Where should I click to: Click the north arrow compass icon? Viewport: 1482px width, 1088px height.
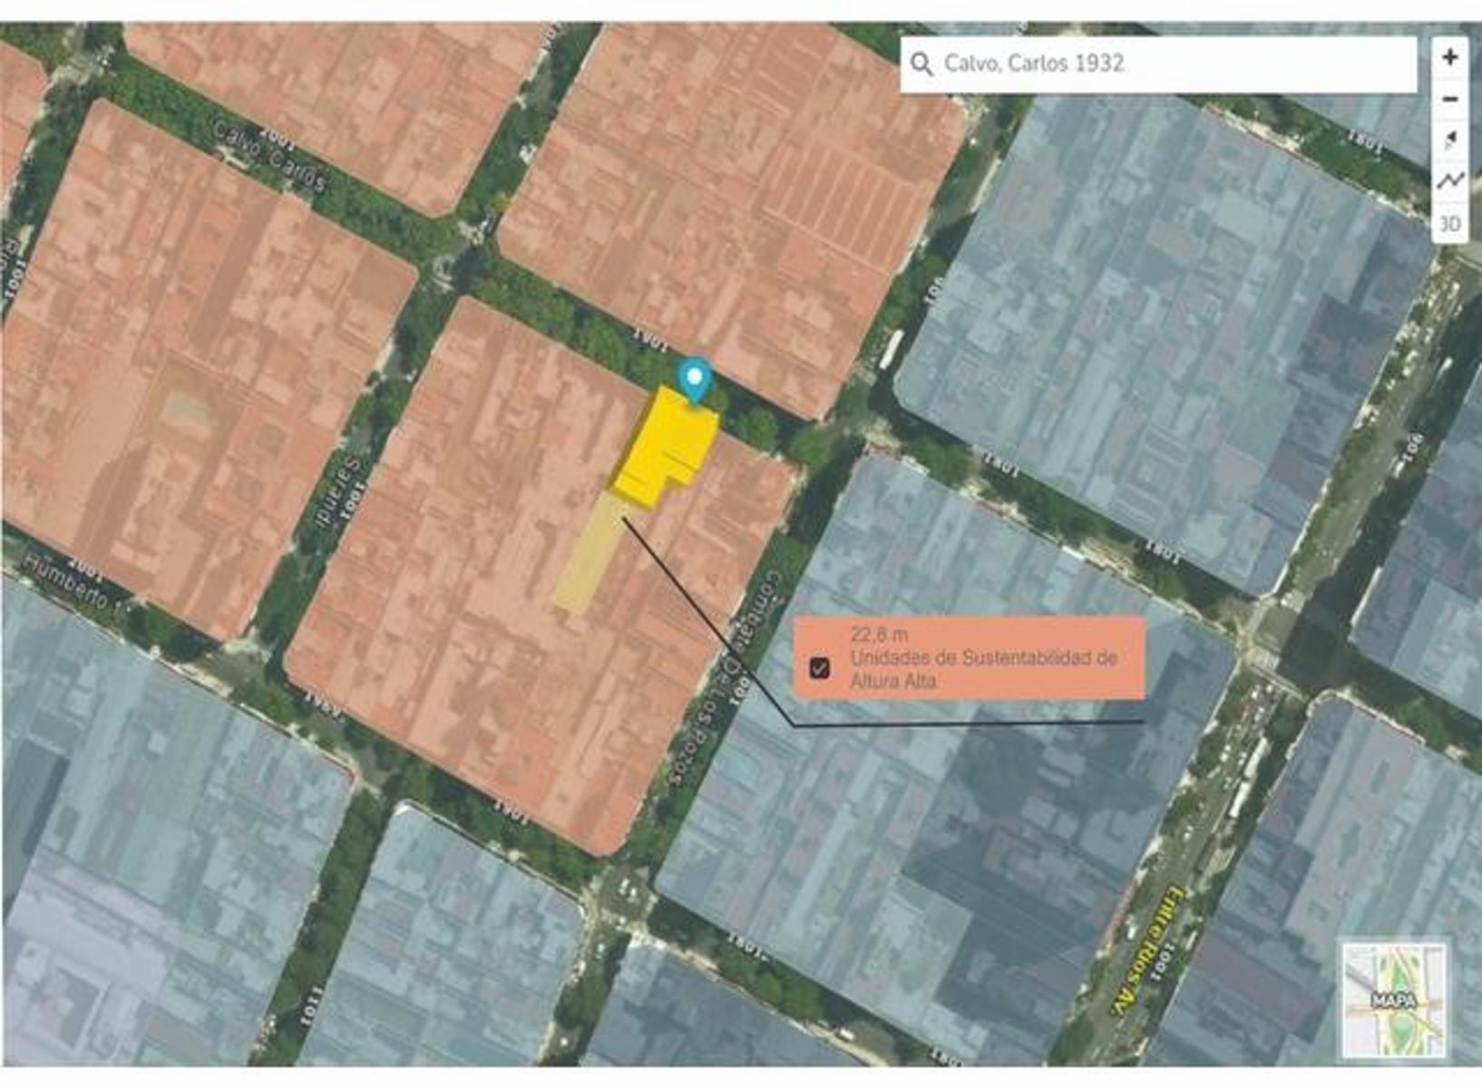pyautogui.click(x=1449, y=141)
